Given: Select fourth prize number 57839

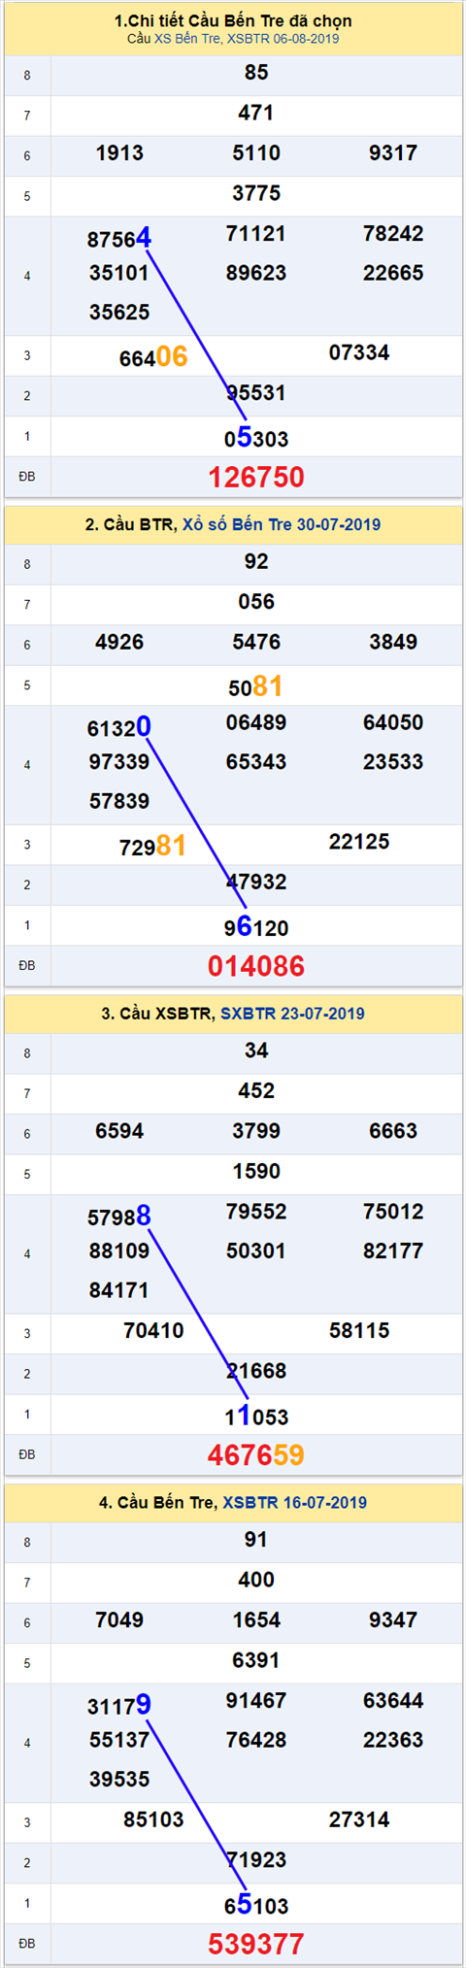Looking at the screenshot, I should click(119, 802).
